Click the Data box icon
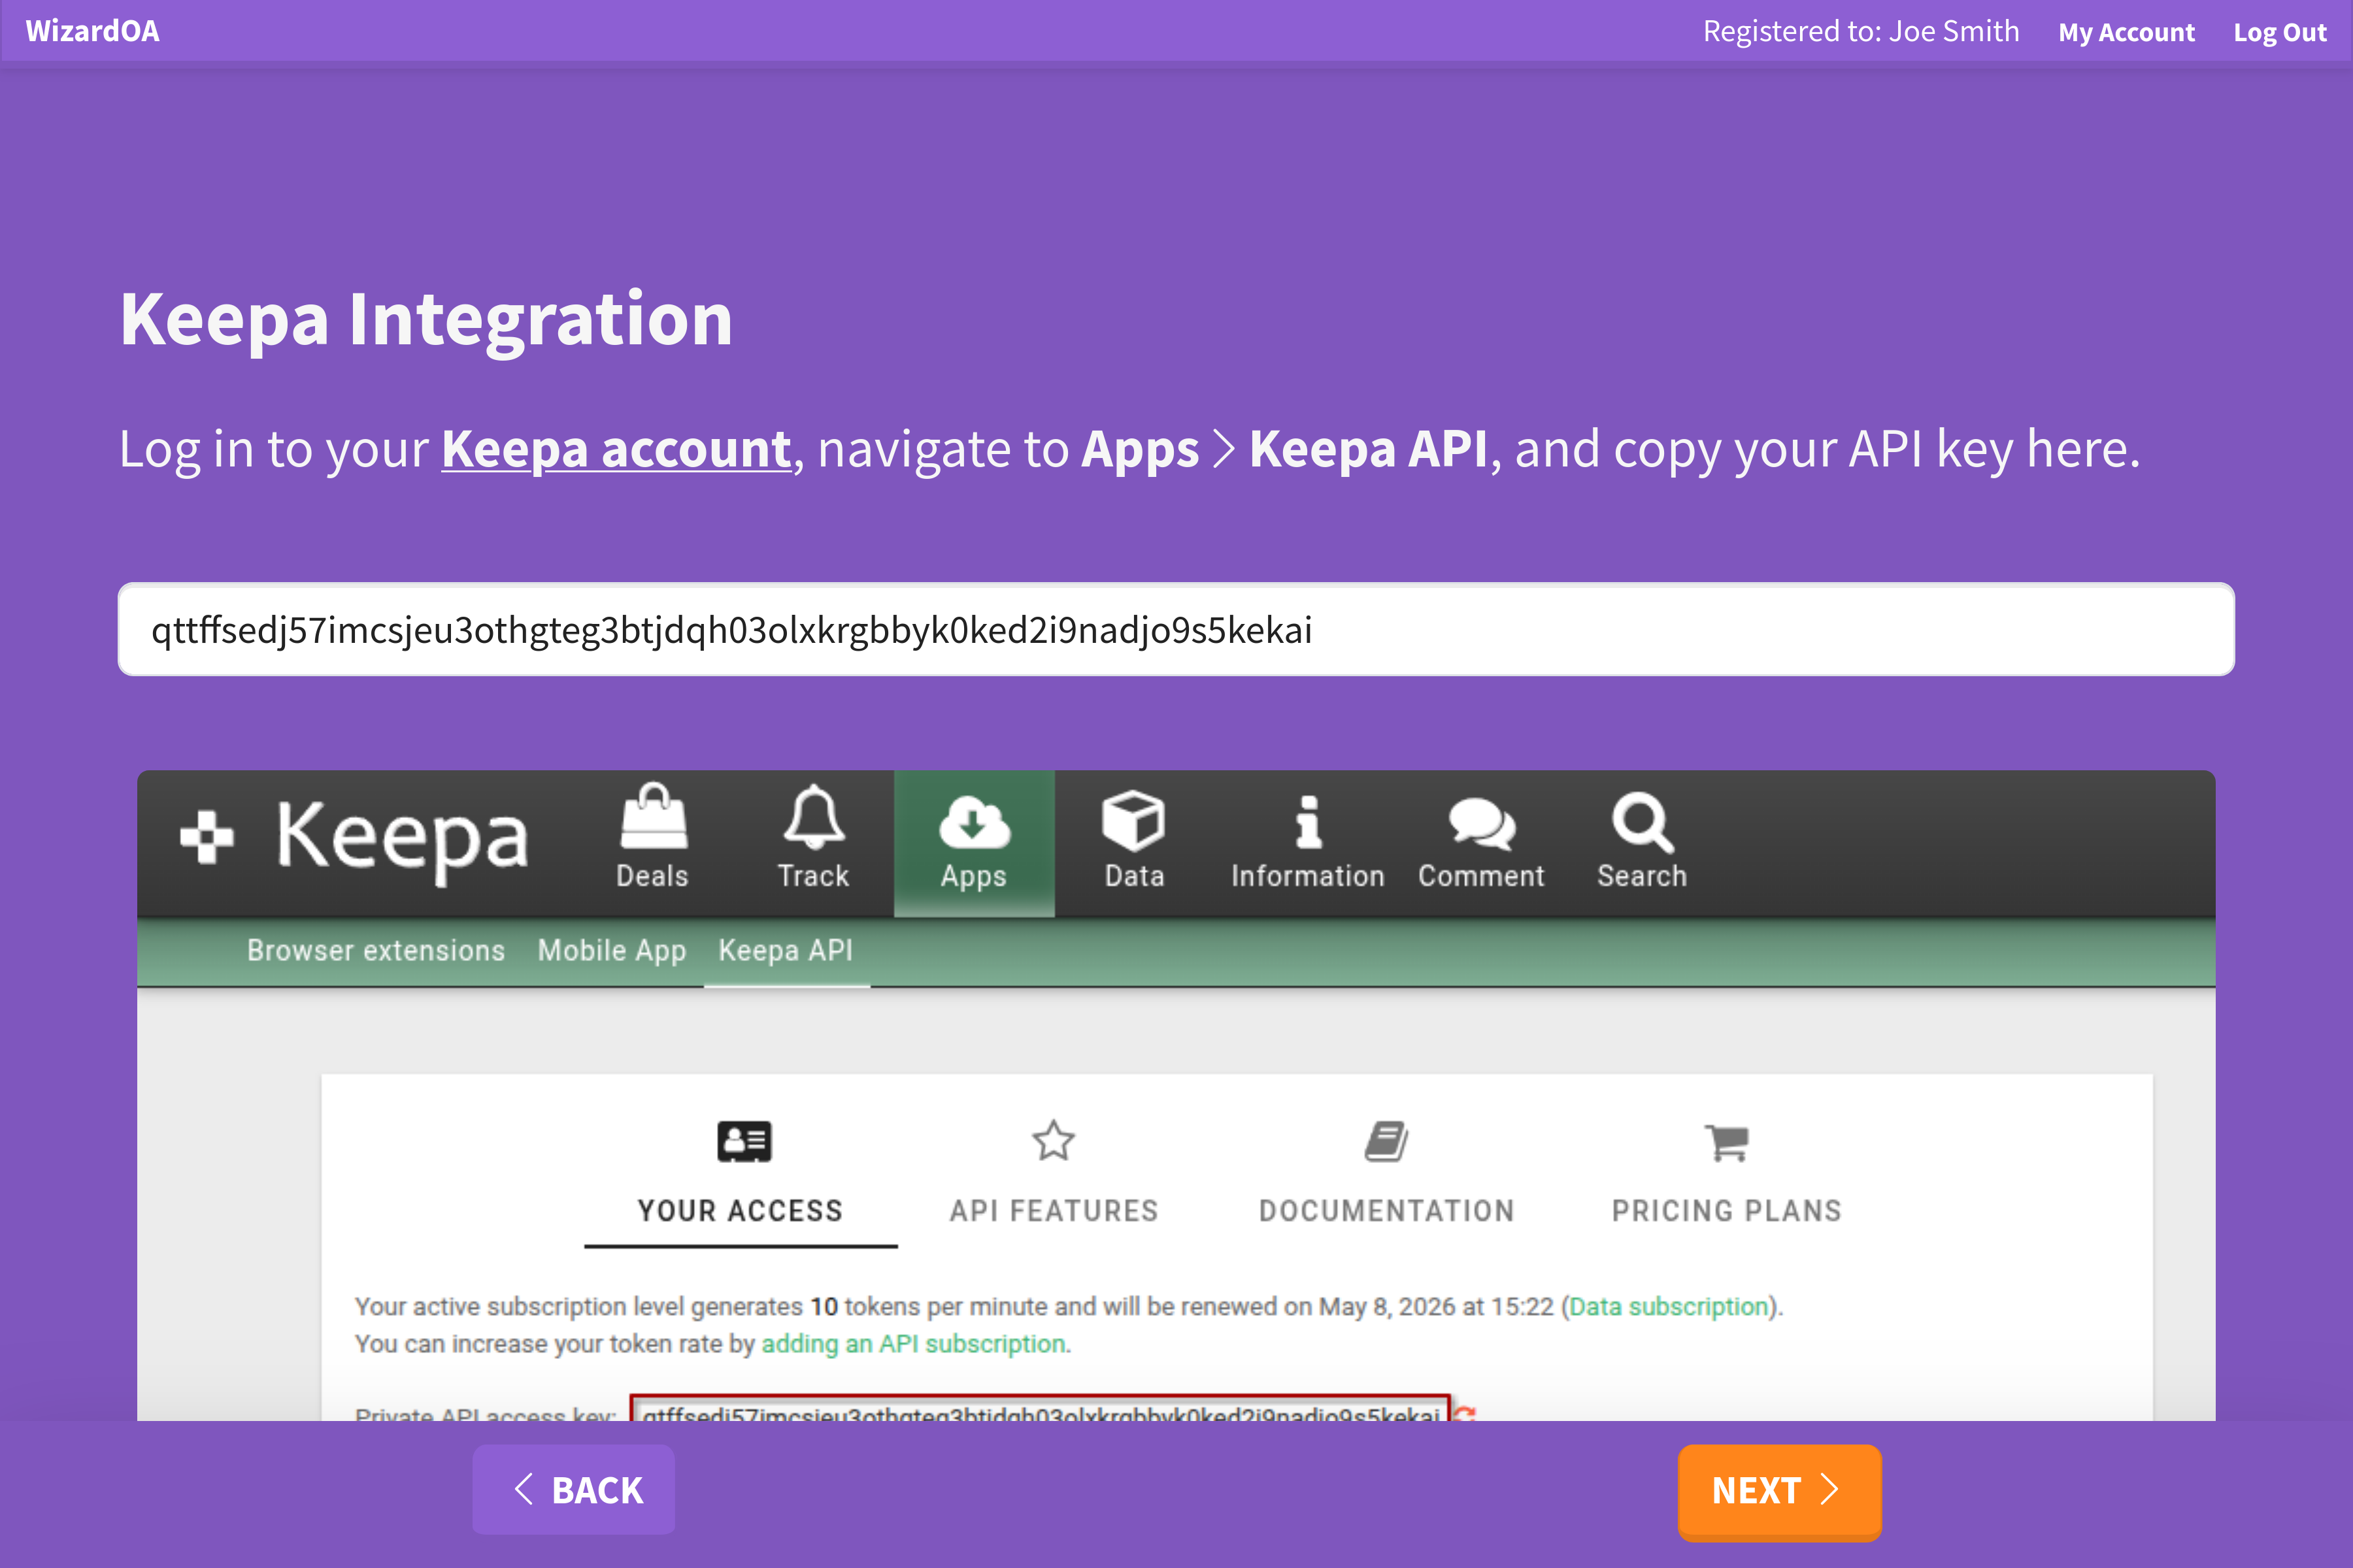Viewport: 2353px width, 1568px height. click(x=1133, y=819)
